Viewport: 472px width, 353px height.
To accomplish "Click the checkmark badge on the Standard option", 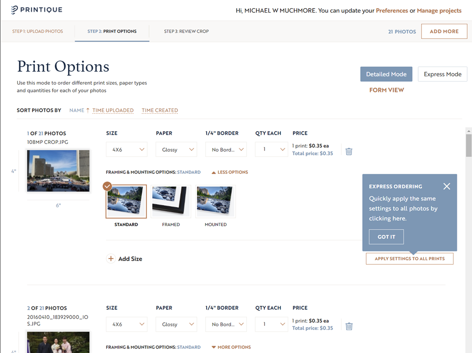I will coord(107,186).
